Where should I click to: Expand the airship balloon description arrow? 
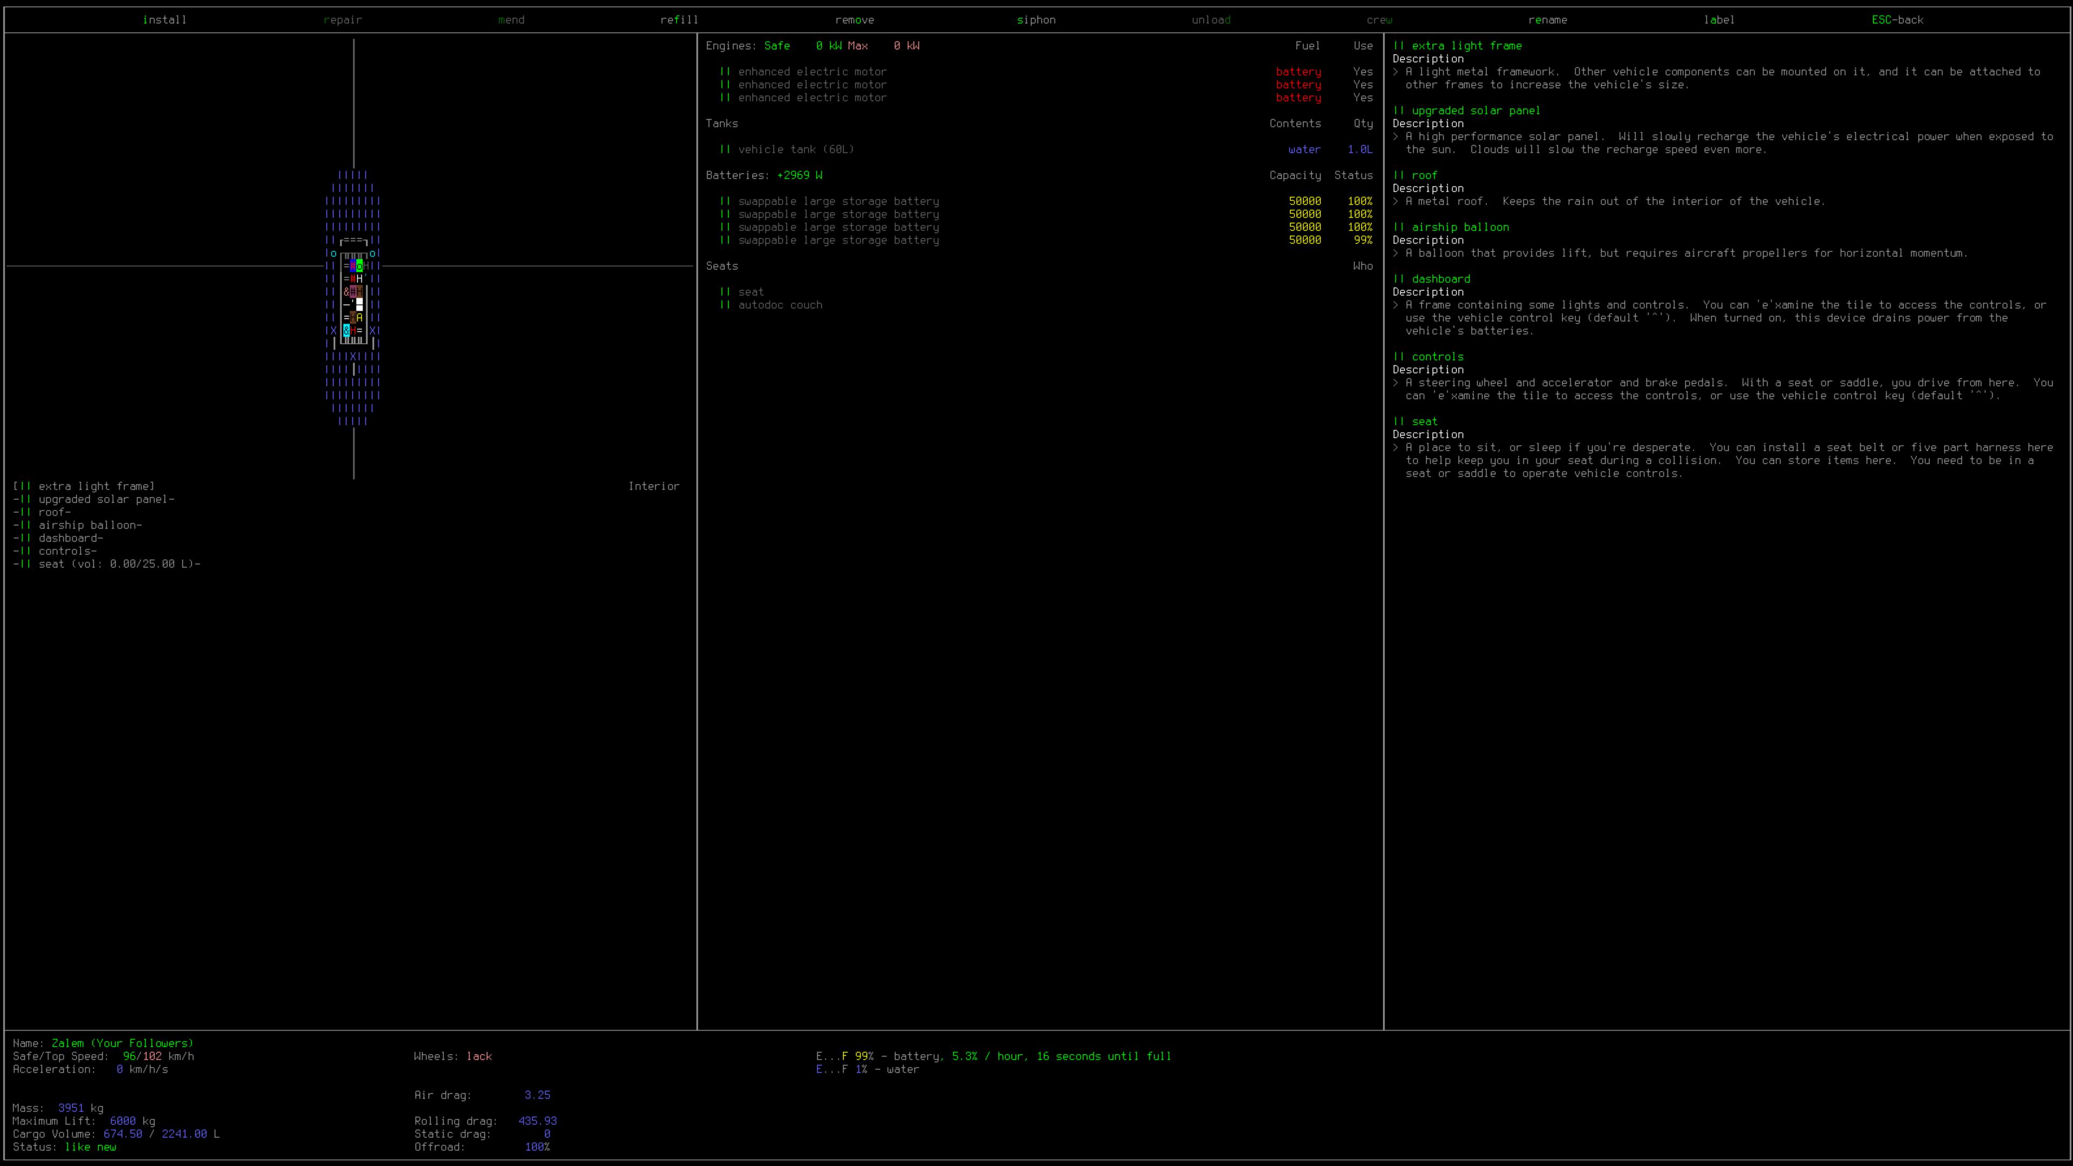[x=1396, y=253]
